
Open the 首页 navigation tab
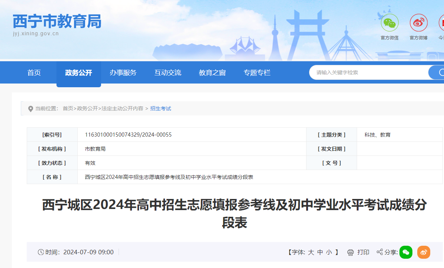(x=34, y=73)
